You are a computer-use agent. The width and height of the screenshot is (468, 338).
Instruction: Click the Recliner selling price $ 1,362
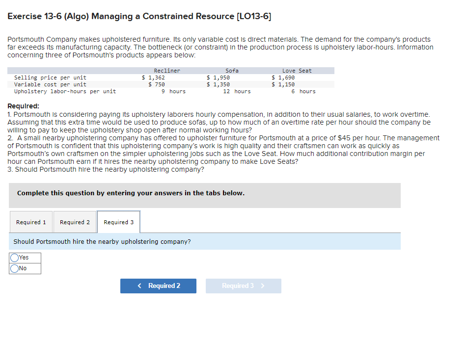point(153,78)
